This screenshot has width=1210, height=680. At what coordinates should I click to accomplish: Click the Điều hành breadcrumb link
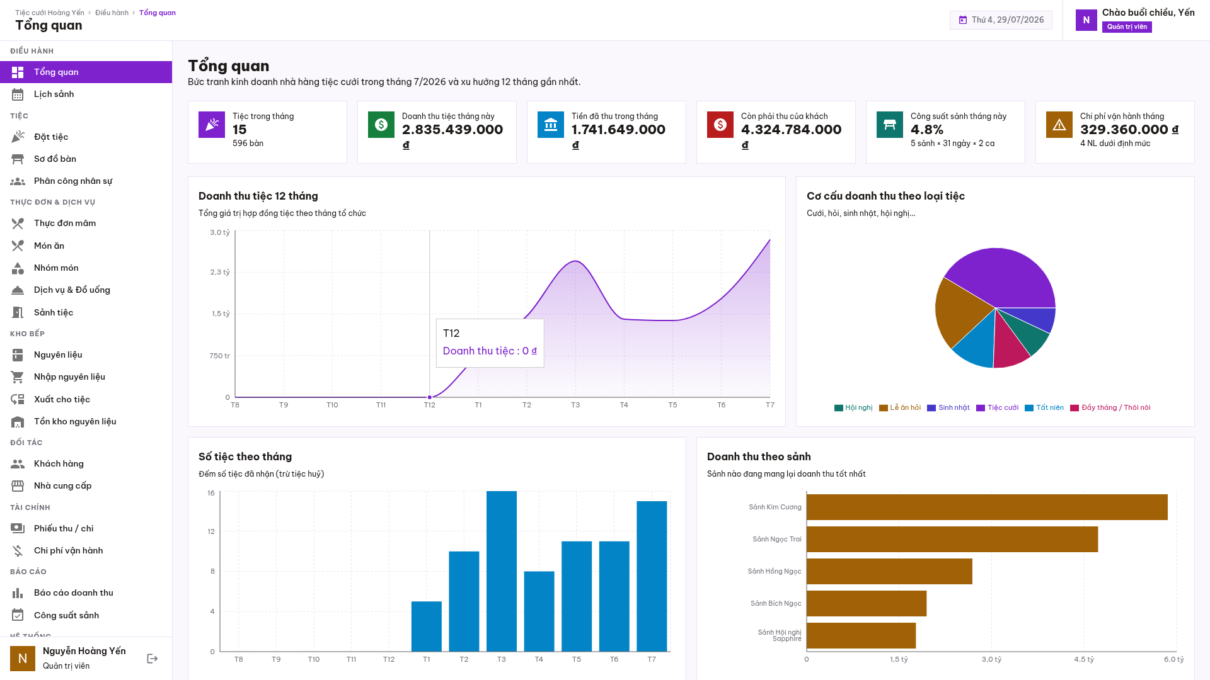pyautogui.click(x=112, y=13)
